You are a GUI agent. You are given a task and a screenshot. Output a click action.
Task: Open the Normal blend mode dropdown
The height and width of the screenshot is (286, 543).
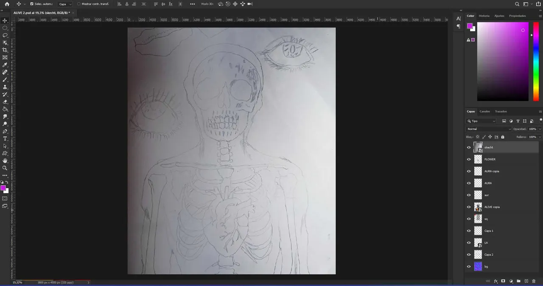tap(489, 129)
